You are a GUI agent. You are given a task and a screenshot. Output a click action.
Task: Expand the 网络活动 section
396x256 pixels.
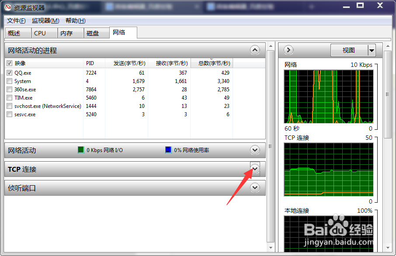[255, 150]
